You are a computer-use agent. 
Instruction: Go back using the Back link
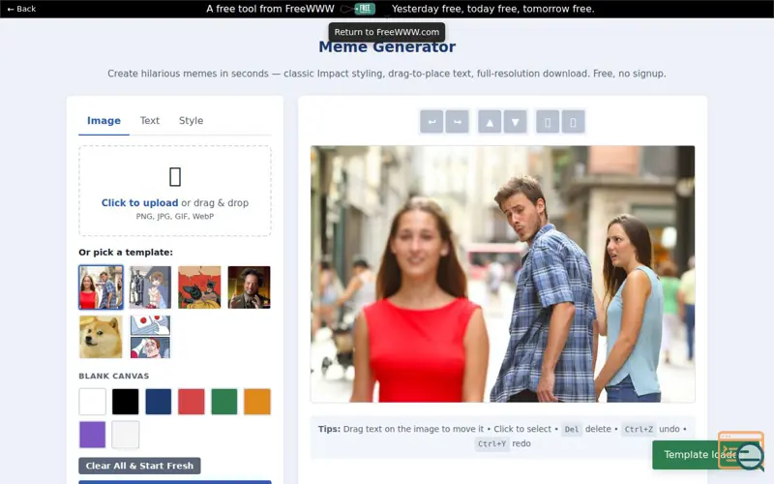(21, 9)
